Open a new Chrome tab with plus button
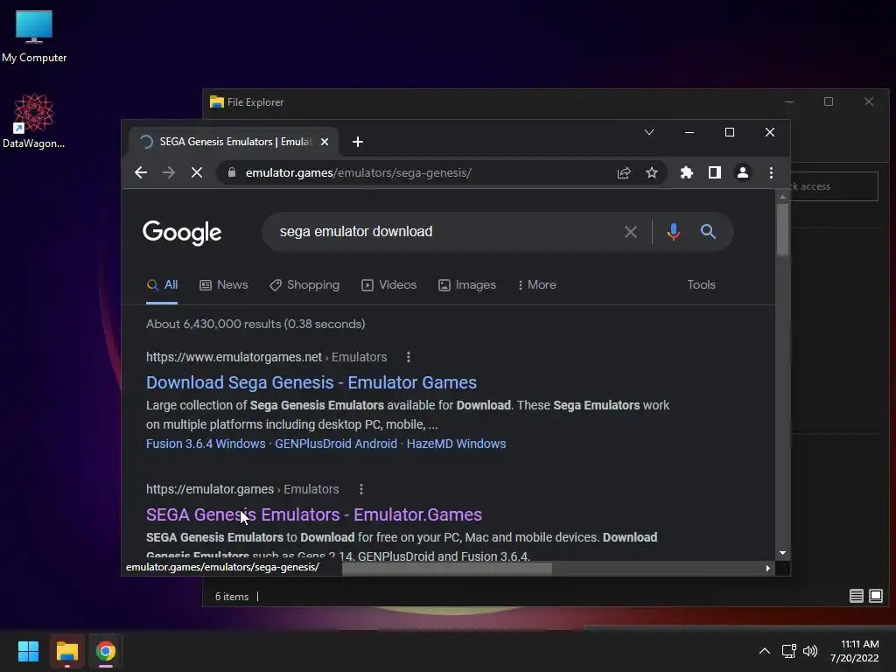 358,142
